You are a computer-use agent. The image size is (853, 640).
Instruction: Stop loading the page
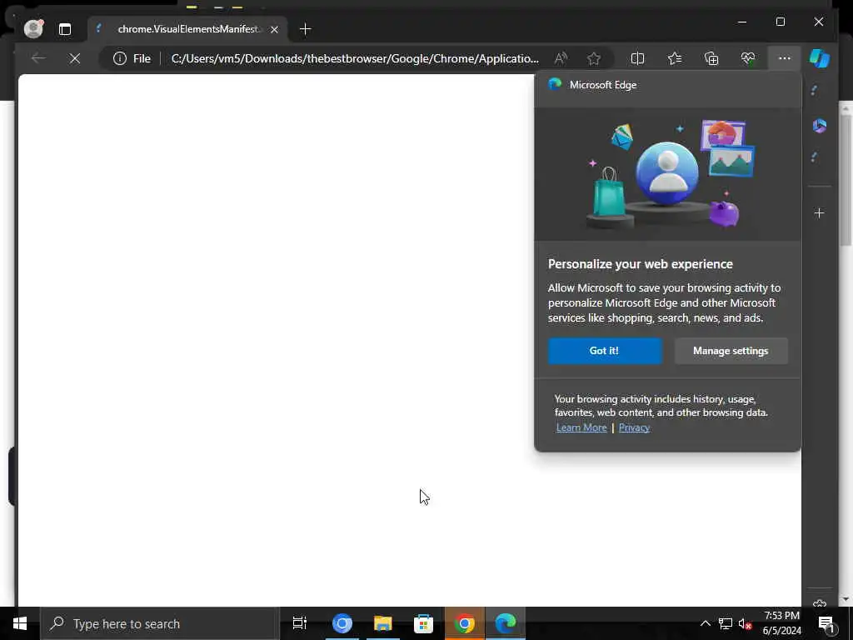(75, 58)
